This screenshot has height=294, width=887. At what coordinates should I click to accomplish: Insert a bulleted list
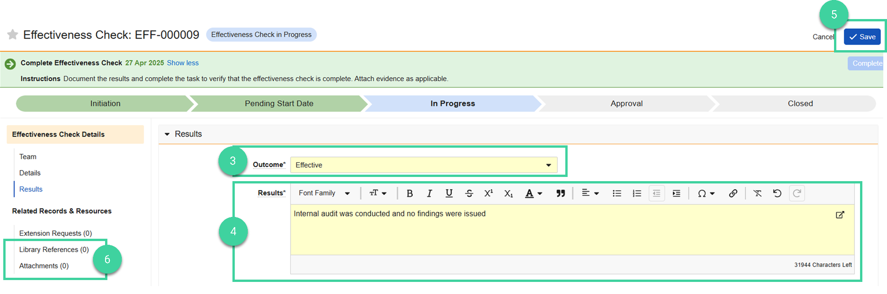coord(617,193)
